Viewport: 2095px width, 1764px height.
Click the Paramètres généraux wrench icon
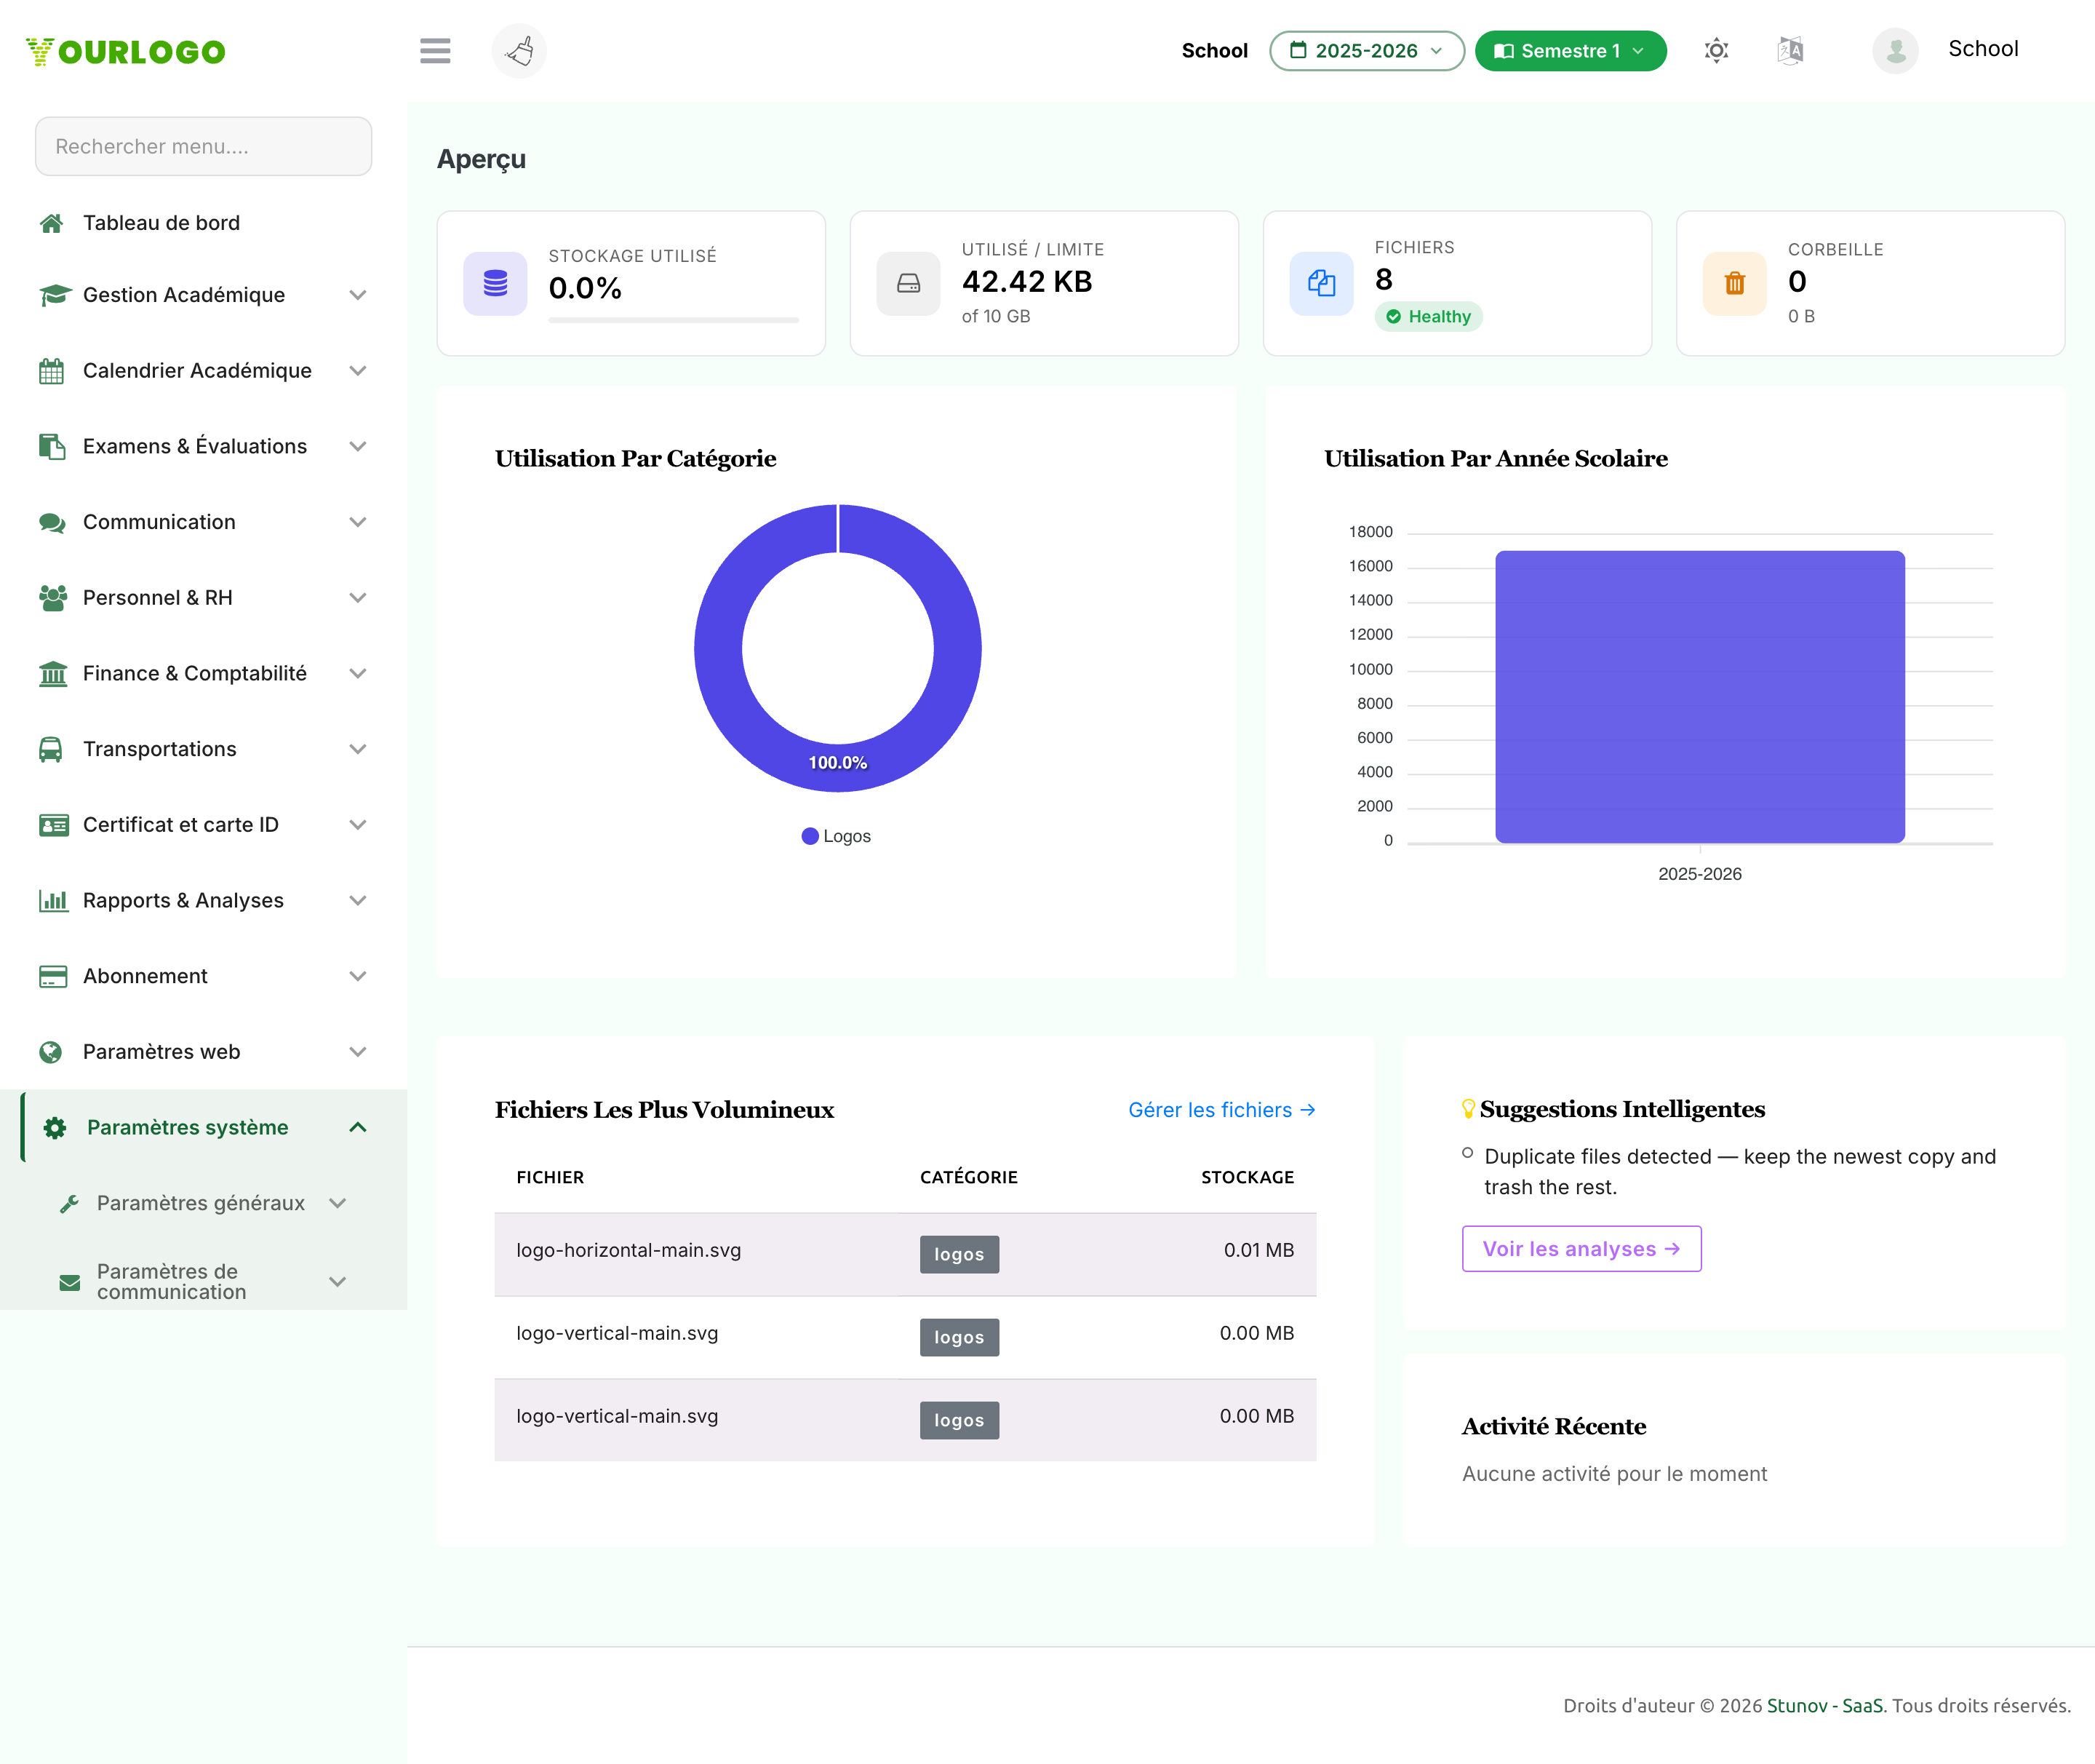tap(69, 1204)
